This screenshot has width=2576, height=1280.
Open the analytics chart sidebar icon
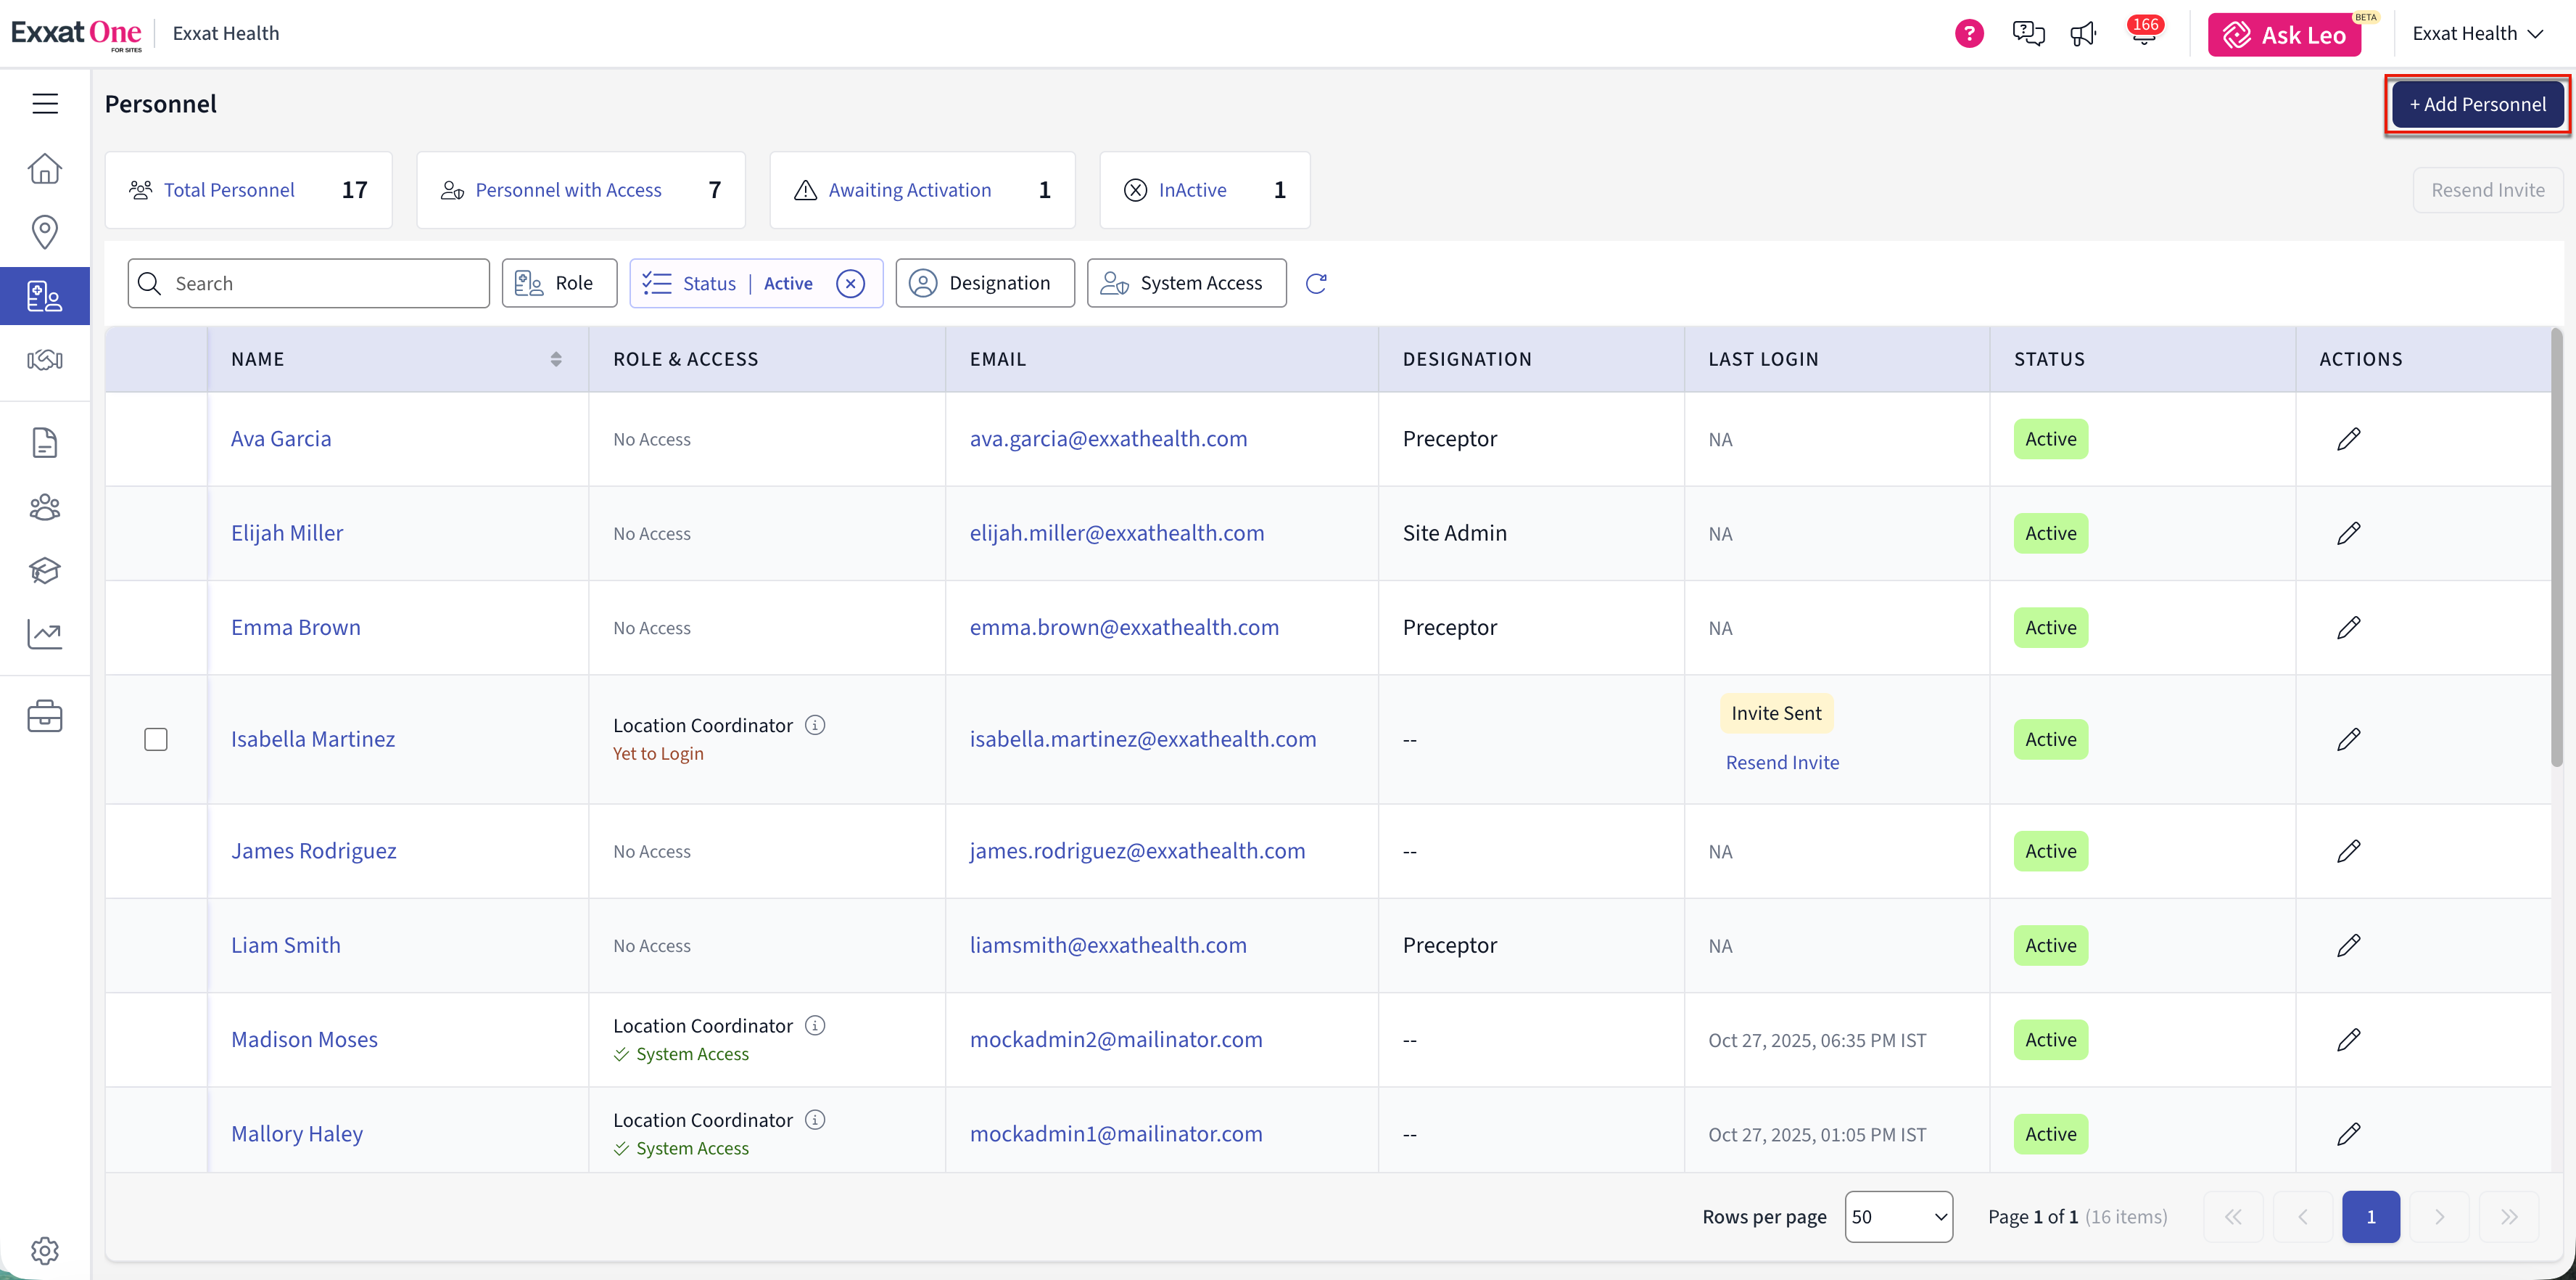point(45,633)
